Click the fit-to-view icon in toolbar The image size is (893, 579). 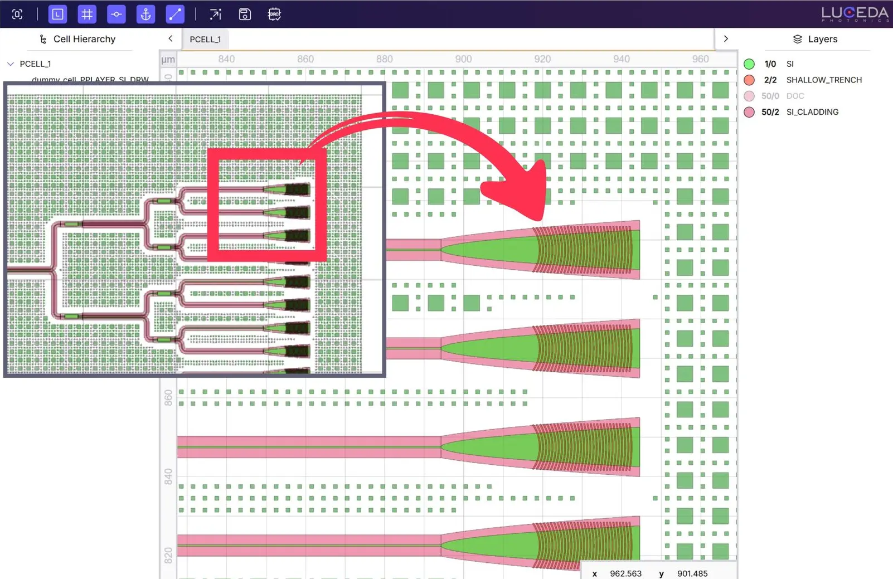point(17,14)
